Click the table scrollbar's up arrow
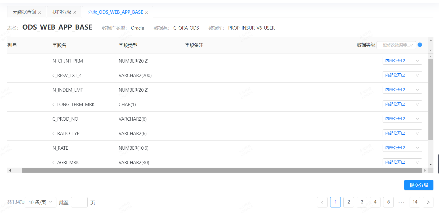This screenshot has width=439, height=213. coord(431,56)
